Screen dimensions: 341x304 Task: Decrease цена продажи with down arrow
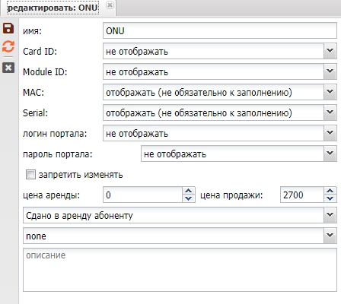click(x=330, y=198)
